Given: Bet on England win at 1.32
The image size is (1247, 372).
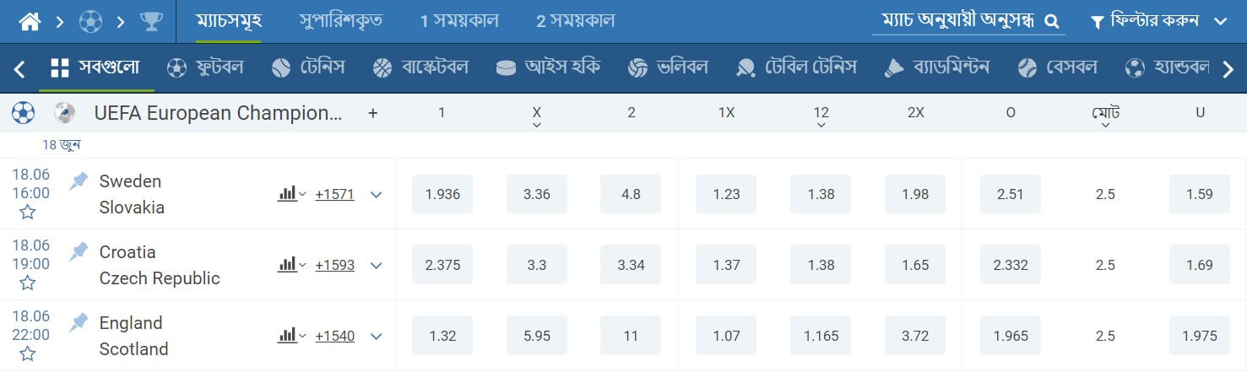Looking at the screenshot, I should [x=442, y=336].
